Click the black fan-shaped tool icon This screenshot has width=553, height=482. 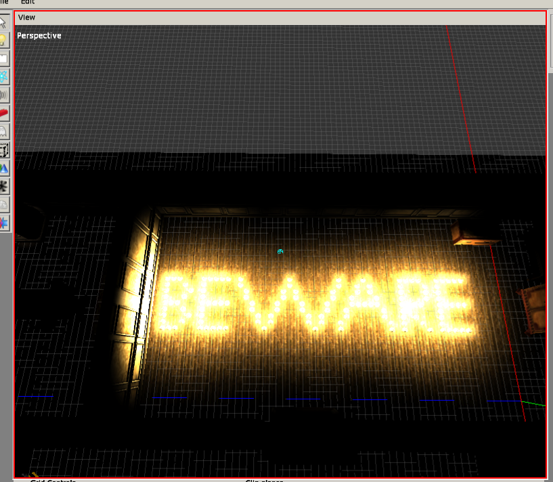[4, 186]
